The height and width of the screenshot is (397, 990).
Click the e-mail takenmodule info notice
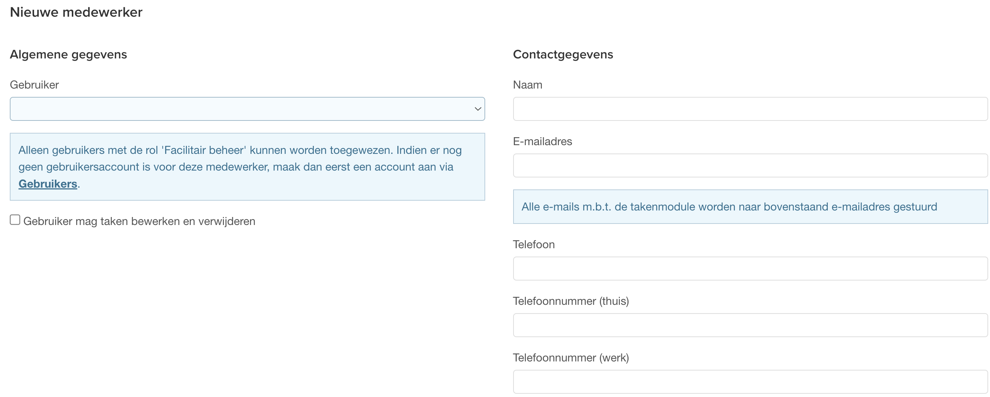(x=750, y=207)
